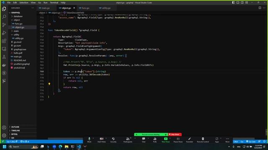Open the Explorer more actions ellipsis

point(33,8)
